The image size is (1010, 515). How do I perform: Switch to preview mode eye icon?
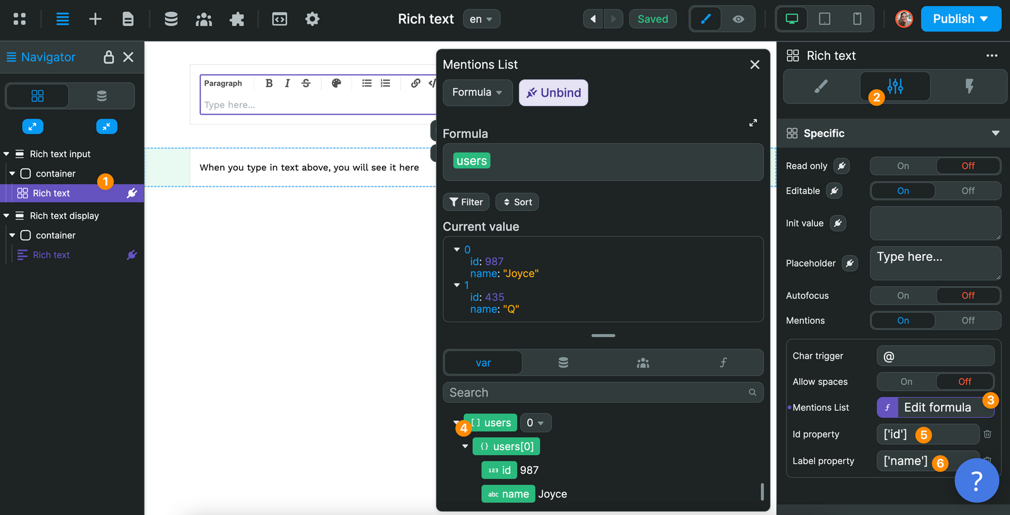coord(738,19)
